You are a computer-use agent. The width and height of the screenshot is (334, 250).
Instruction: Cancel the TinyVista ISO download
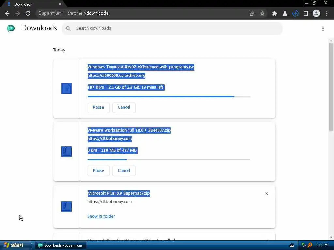[124, 107]
